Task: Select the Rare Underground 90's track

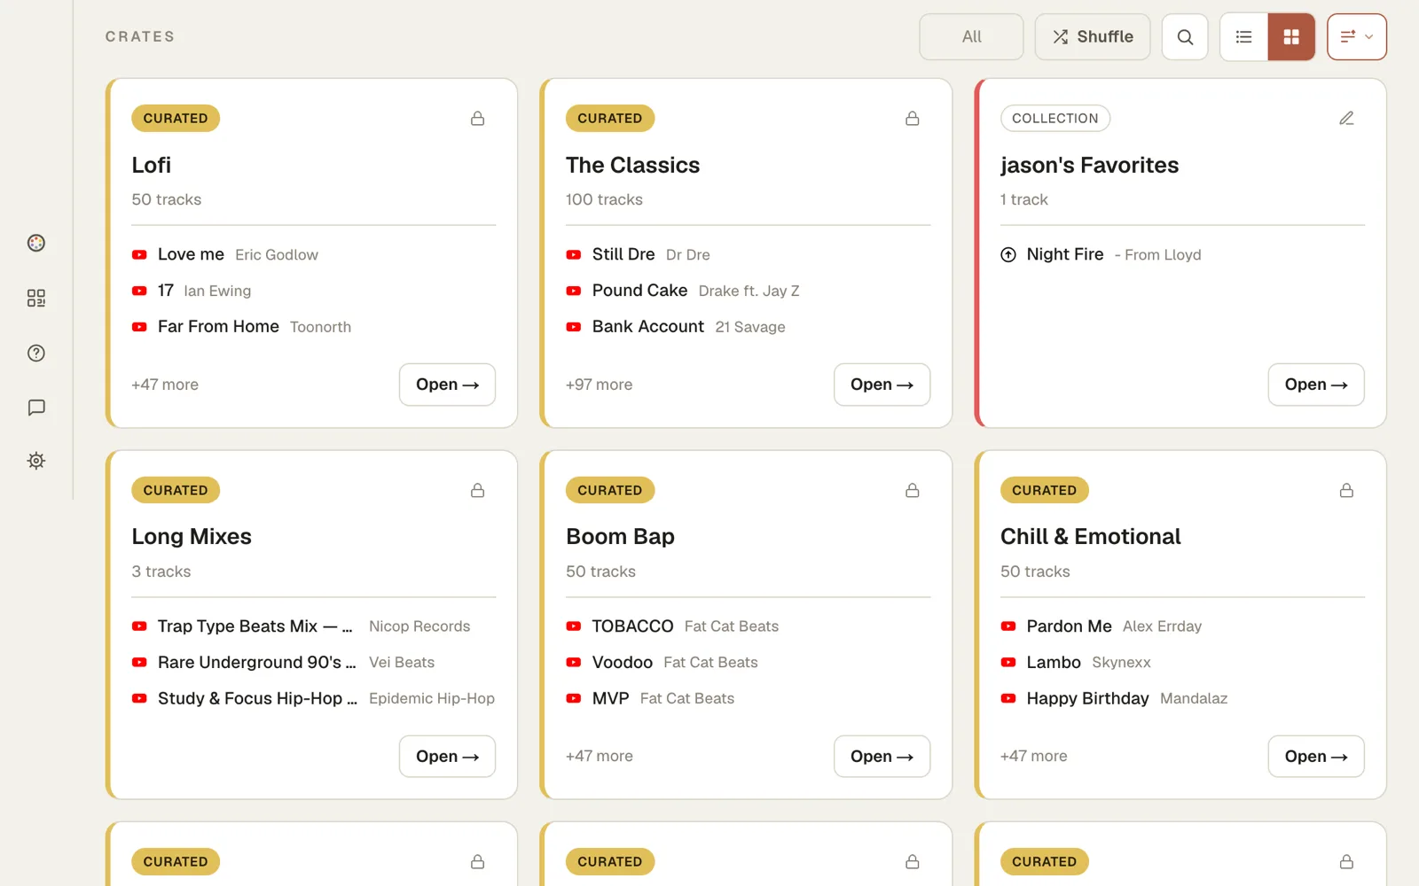Action: pos(257,663)
